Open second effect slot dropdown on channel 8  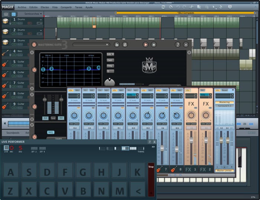(x=181, y=97)
